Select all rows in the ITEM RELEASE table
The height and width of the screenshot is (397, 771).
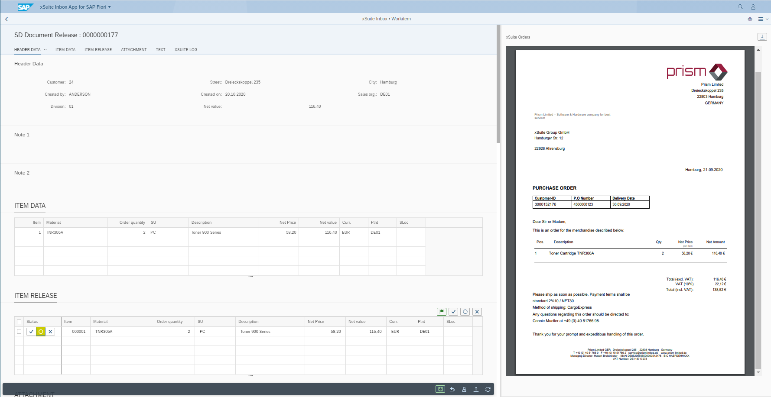(19, 322)
